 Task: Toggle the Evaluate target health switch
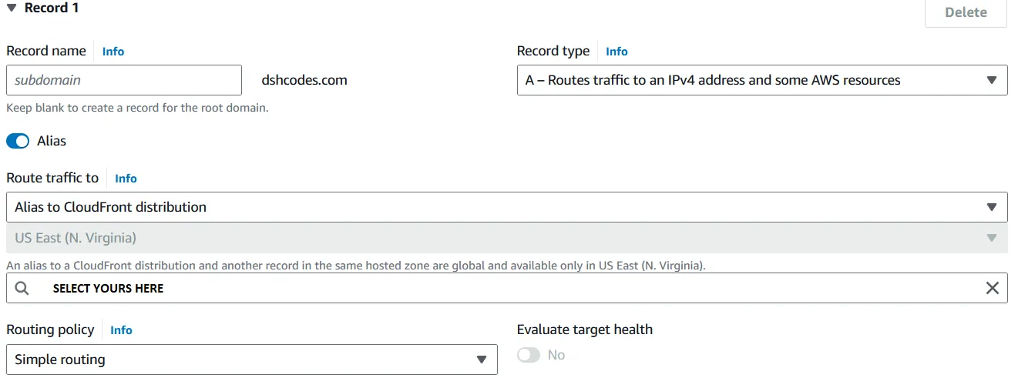point(529,355)
